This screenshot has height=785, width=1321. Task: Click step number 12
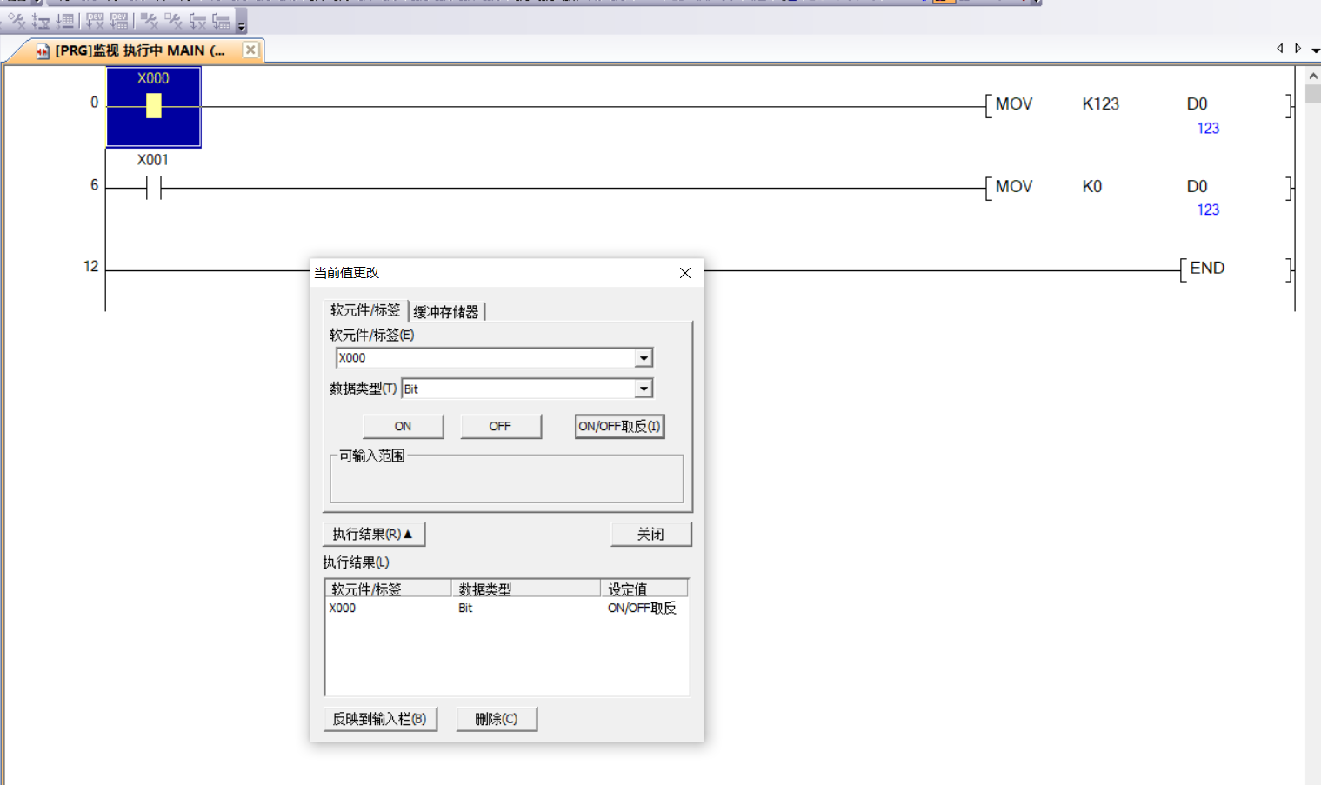coord(91,266)
